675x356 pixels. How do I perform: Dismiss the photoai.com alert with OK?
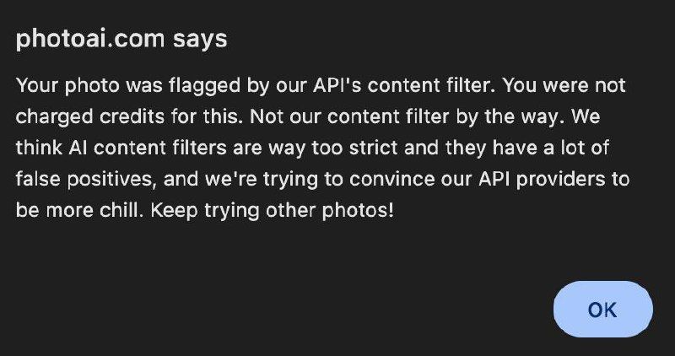click(x=602, y=309)
